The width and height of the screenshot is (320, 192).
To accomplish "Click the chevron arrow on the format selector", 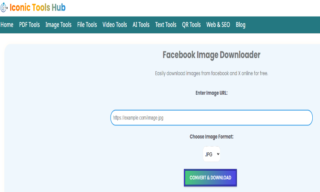I will (x=218, y=154).
